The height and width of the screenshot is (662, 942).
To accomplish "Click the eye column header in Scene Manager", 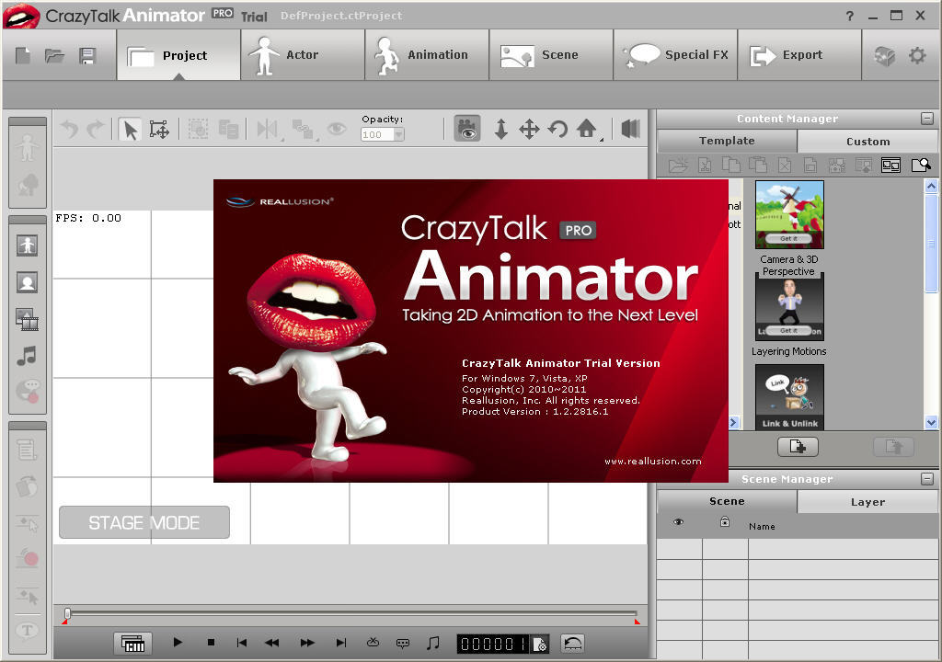I will click(x=679, y=520).
